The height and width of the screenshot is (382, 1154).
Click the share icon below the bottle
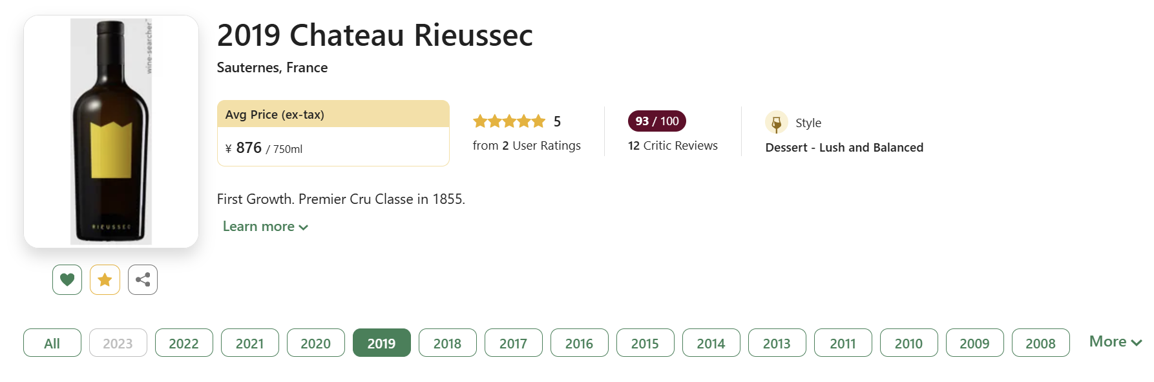pos(143,279)
